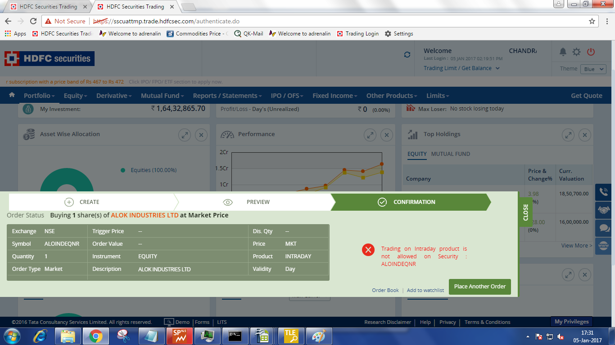Expand the Performance widget
The image size is (615, 345).
(x=370, y=134)
